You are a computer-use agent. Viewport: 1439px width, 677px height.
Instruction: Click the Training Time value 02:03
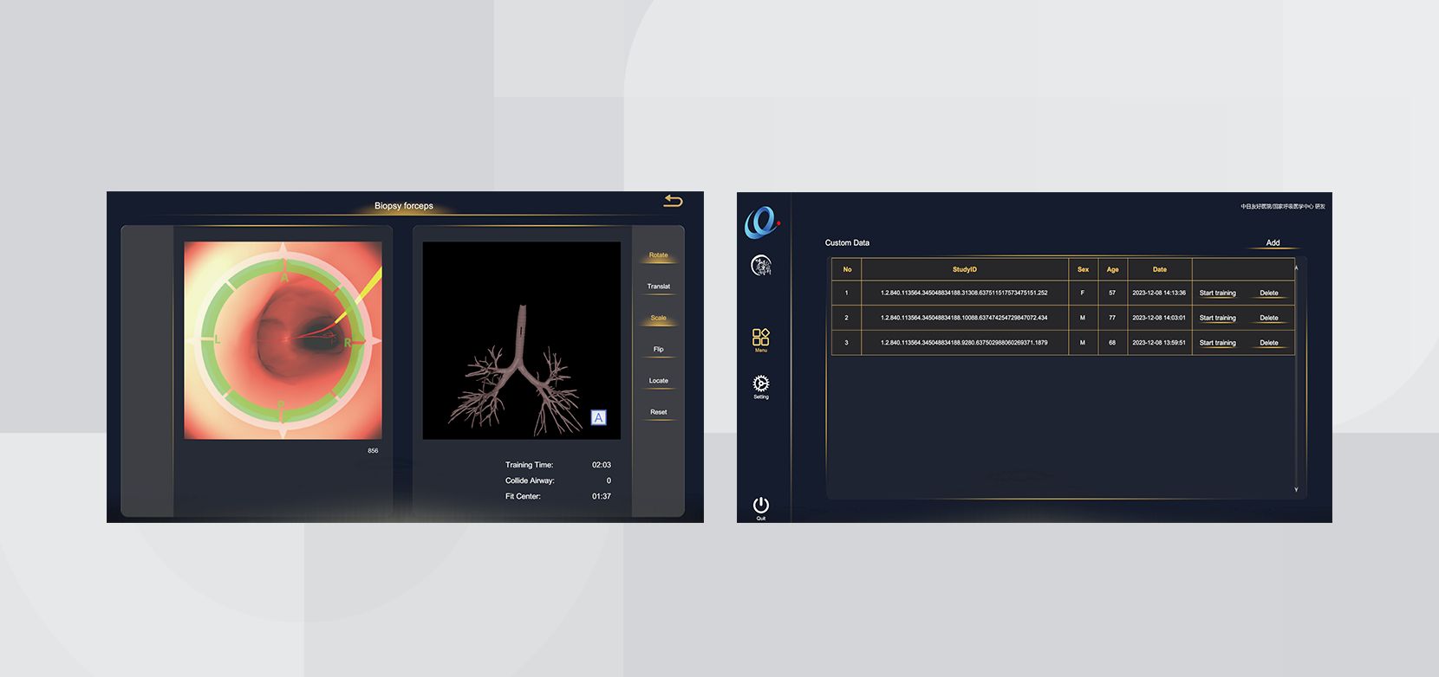[602, 465]
